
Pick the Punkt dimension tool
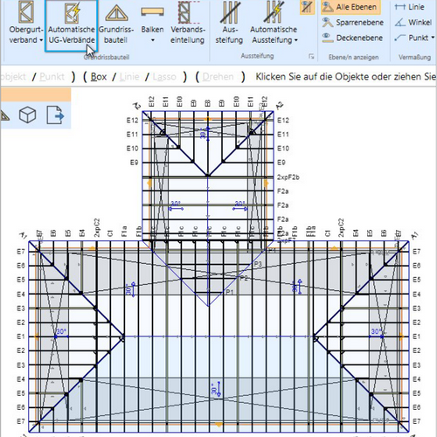click(411, 38)
